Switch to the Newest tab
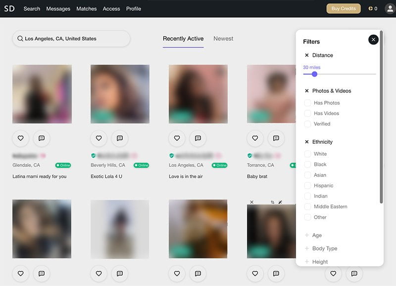Image resolution: width=396 pixels, height=286 pixels. pyautogui.click(x=223, y=39)
